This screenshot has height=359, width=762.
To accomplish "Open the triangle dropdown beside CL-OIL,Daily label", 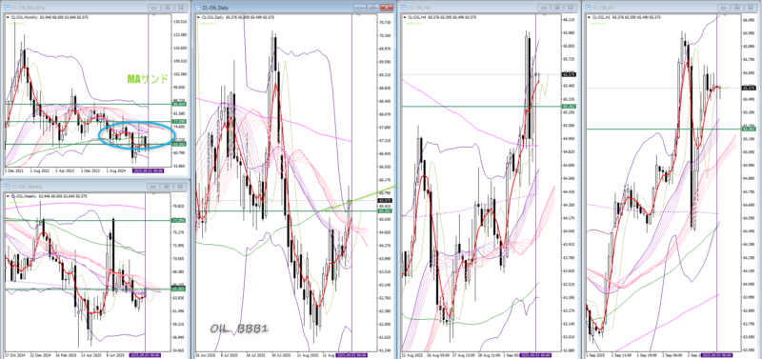I will (x=199, y=17).
